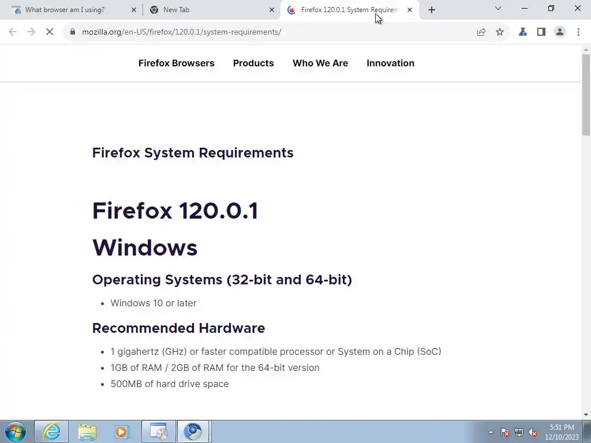The height and width of the screenshot is (443, 591).
Task: Close the 'What browser am I using?' tab
Action: click(x=134, y=10)
